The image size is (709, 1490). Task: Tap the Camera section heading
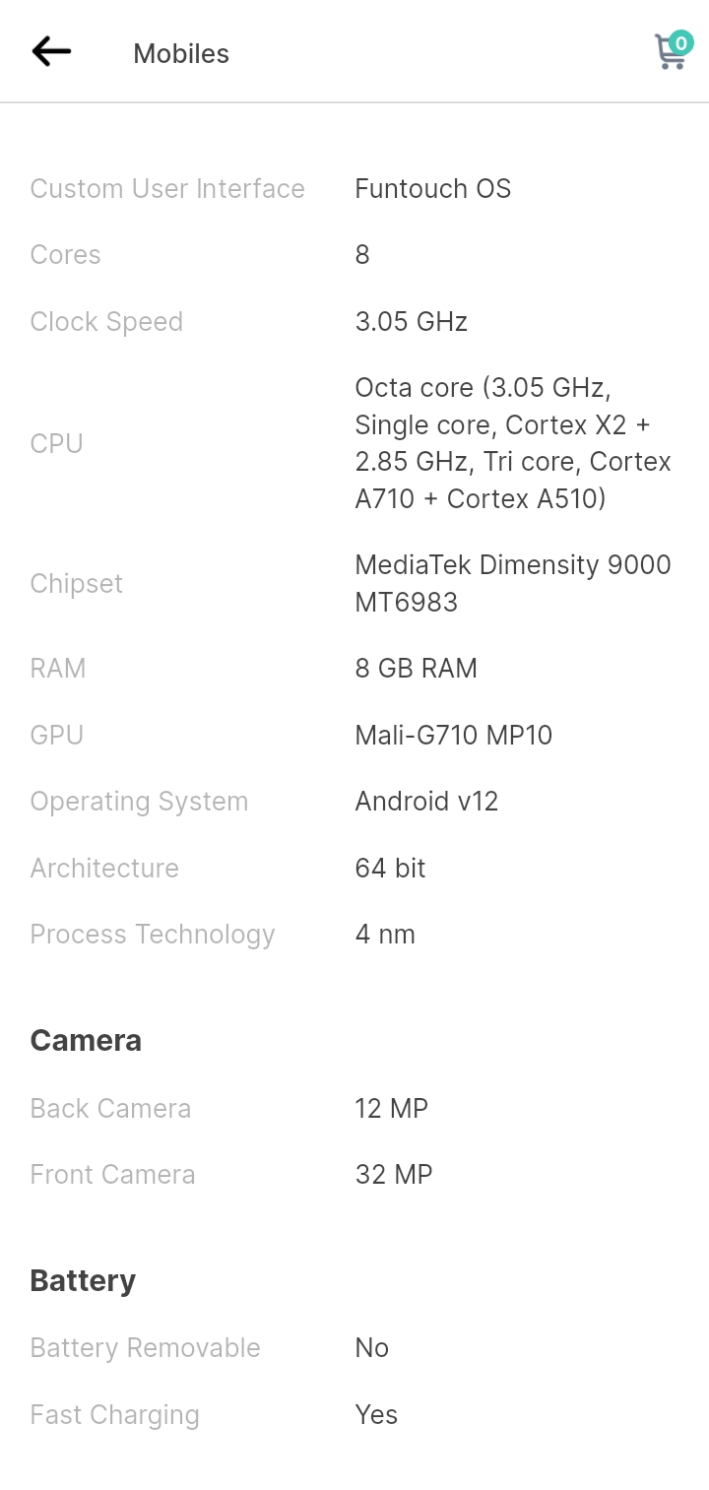86,1040
